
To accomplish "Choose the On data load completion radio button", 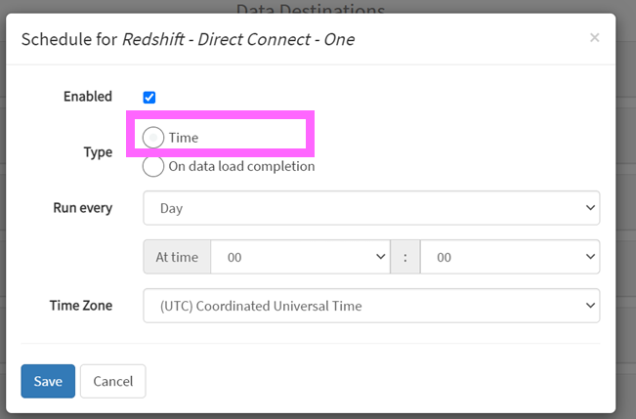I will (153, 167).
